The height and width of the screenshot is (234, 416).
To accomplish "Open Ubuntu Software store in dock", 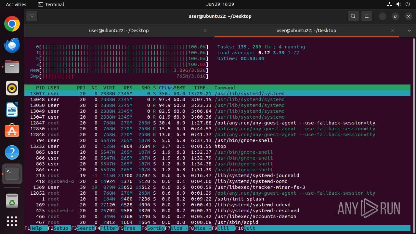I will tap(12, 131).
